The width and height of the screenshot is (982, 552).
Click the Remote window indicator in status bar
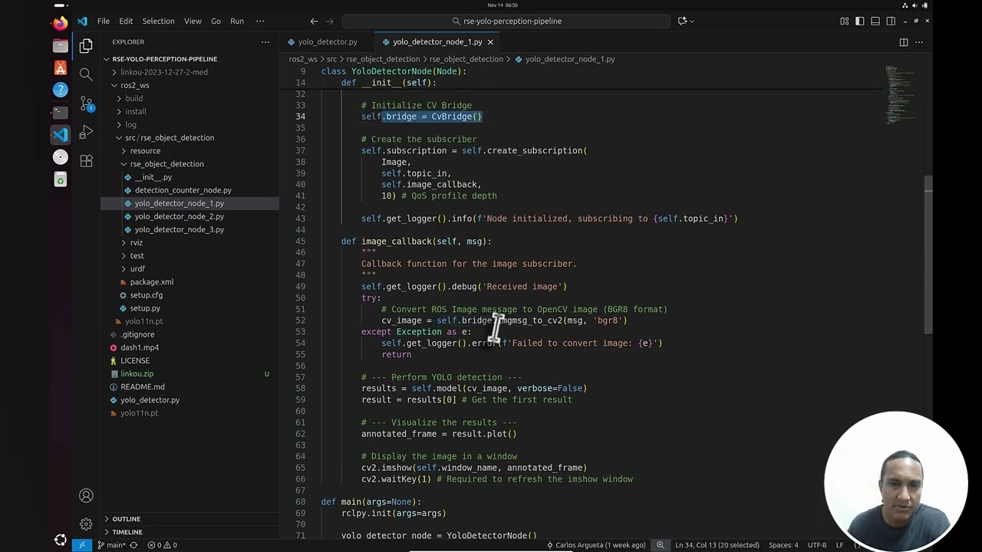pyautogui.click(x=82, y=545)
